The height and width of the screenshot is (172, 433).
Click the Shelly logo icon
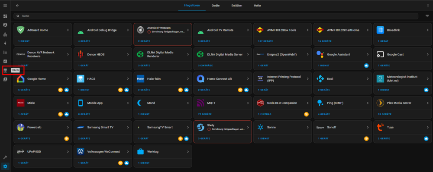coord(200,128)
